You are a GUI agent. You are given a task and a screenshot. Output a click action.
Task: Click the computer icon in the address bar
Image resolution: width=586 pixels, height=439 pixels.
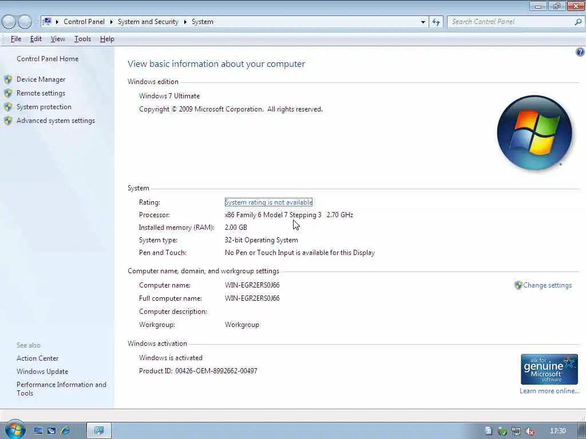click(x=47, y=22)
